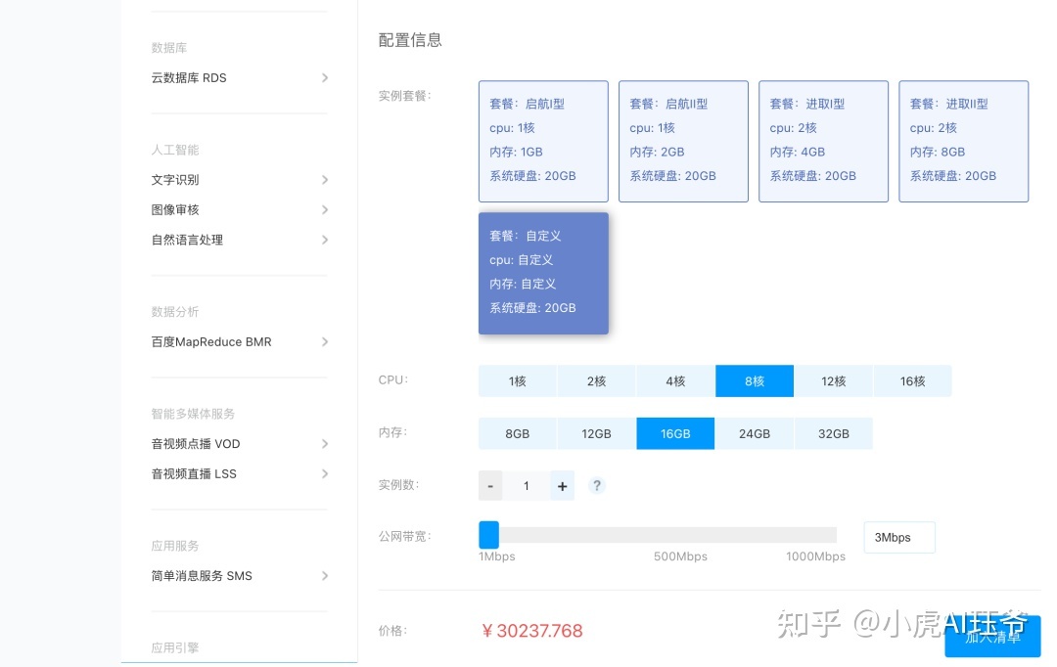Choose 8核 CPU option
Viewport: 1057px width, 667px height.
click(755, 381)
